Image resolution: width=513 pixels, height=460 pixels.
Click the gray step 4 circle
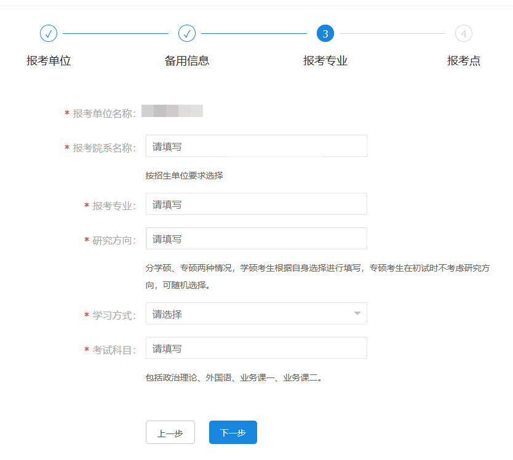(464, 33)
